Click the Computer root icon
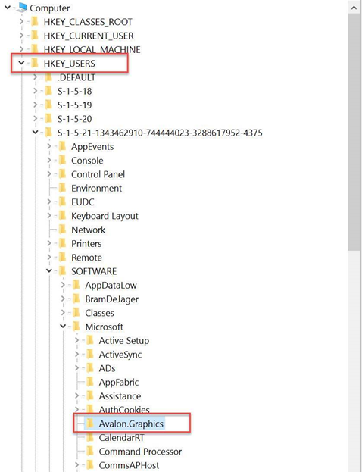362x472 pixels. 22,8
